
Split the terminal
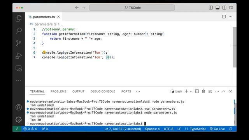tap(197, 91)
